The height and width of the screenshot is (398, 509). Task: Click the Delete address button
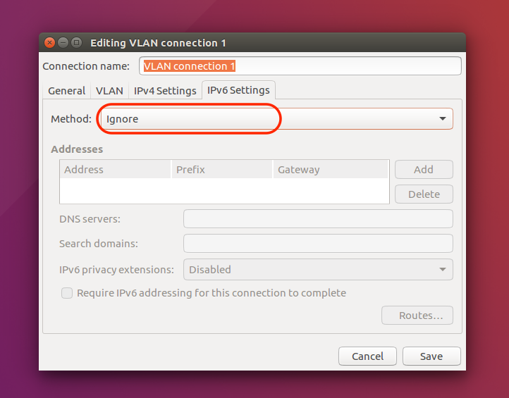click(424, 194)
